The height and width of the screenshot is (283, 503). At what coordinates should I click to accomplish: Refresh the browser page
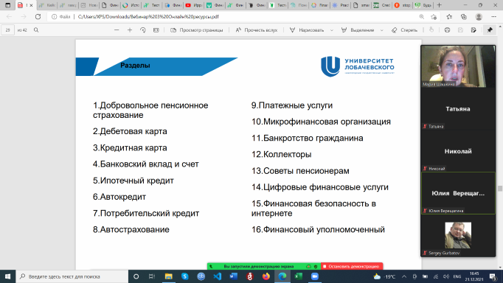38,17
